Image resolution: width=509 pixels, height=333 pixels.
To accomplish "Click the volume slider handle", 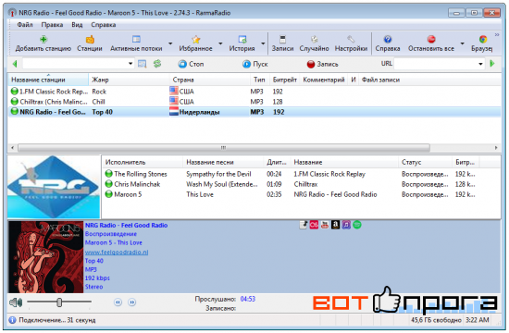I will point(59,302).
